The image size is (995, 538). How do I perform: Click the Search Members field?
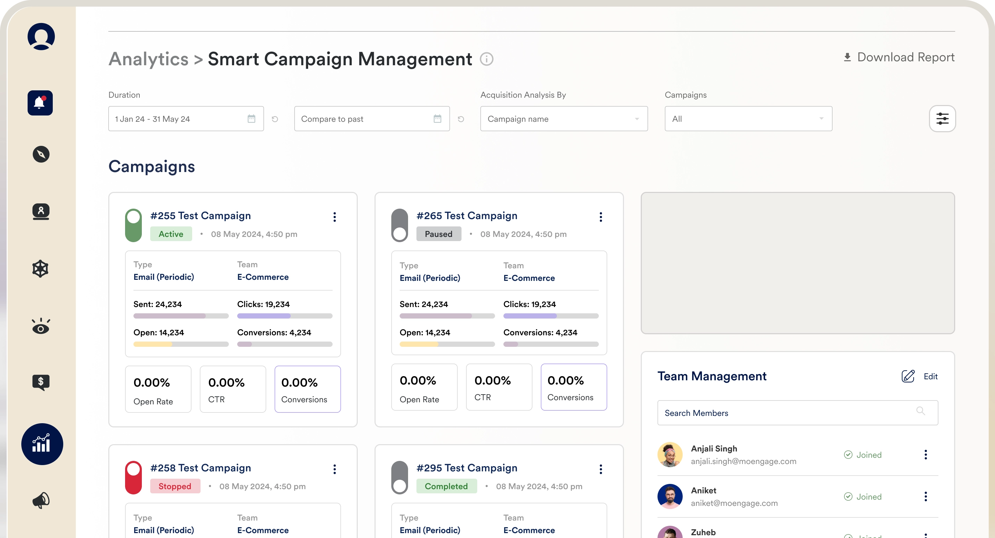click(788, 413)
